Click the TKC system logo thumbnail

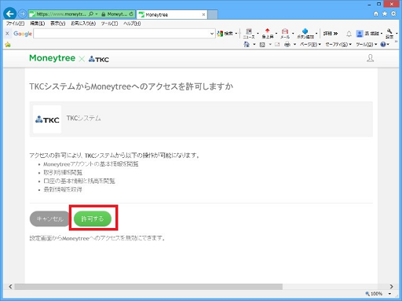pos(47,119)
